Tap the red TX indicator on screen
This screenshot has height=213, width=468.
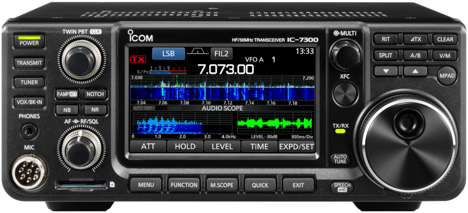pos(138,59)
